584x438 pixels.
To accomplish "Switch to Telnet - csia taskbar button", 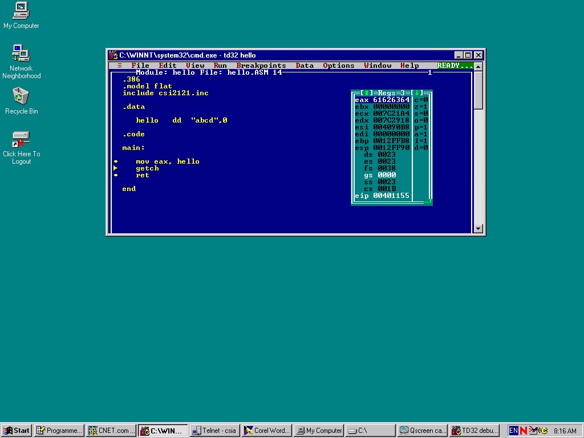I will click(x=214, y=431).
